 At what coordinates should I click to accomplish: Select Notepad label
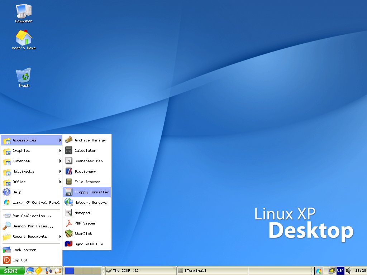[82, 213]
